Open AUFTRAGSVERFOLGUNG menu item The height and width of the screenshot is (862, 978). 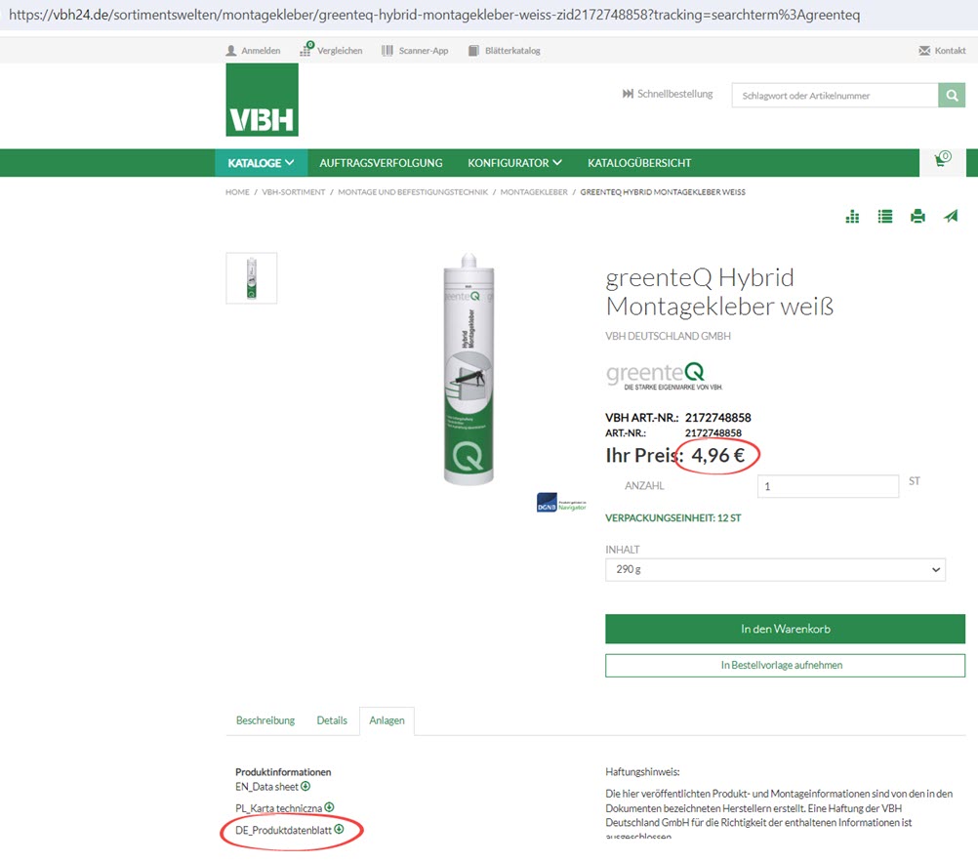[381, 163]
